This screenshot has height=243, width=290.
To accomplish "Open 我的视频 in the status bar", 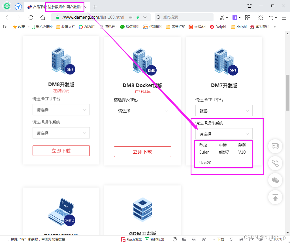I will 154,240.
